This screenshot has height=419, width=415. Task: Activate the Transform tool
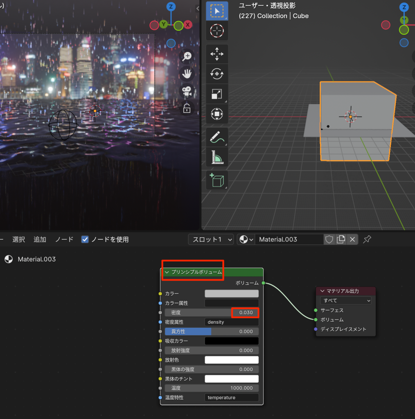point(217,113)
